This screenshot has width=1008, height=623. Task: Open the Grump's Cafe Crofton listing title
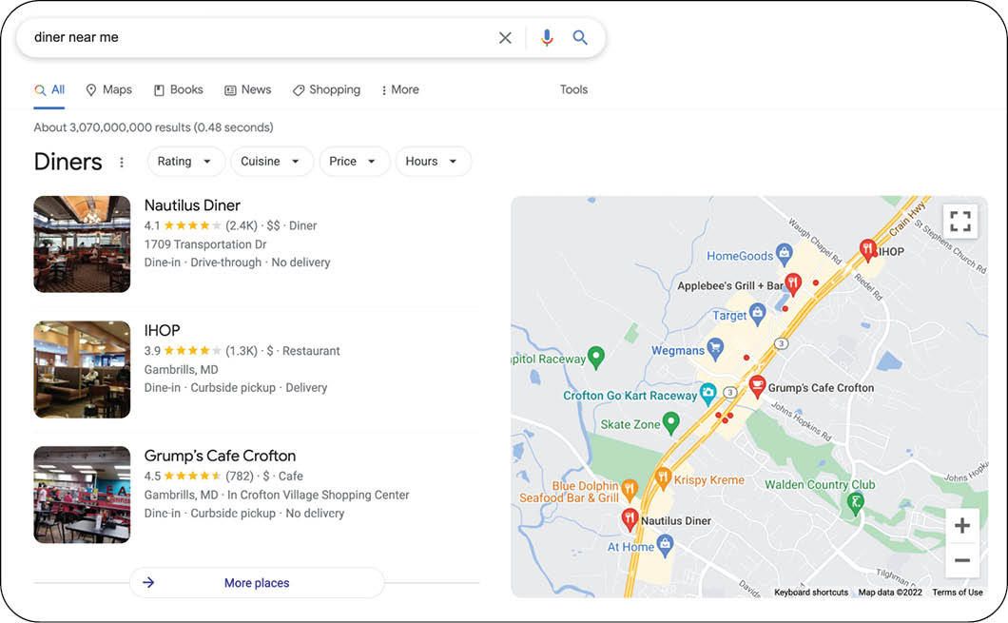click(220, 456)
